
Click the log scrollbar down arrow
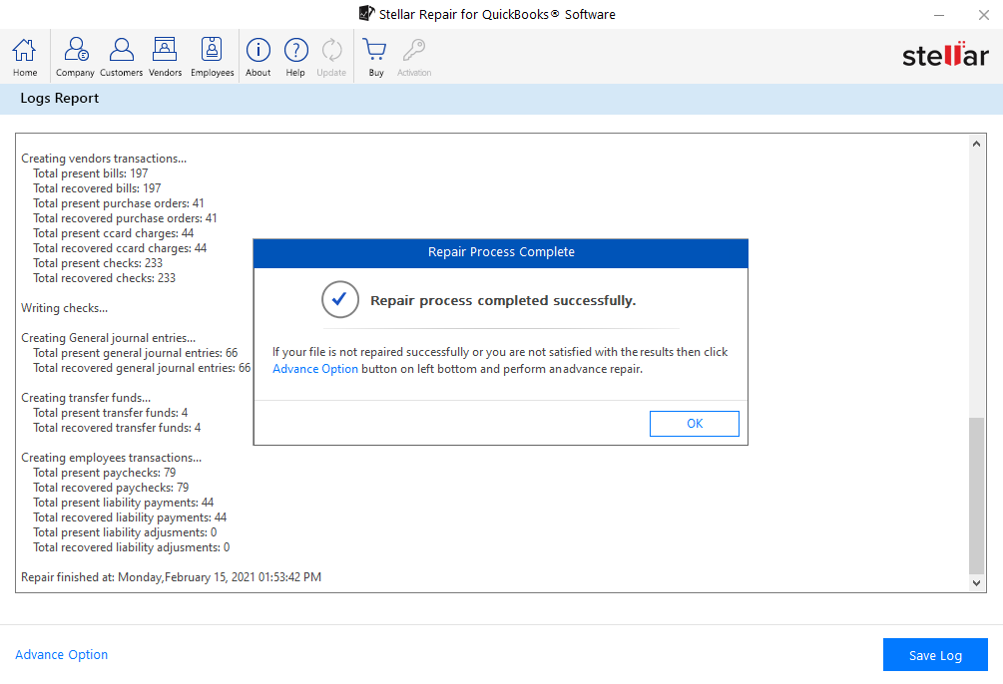pyautogui.click(x=976, y=582)
